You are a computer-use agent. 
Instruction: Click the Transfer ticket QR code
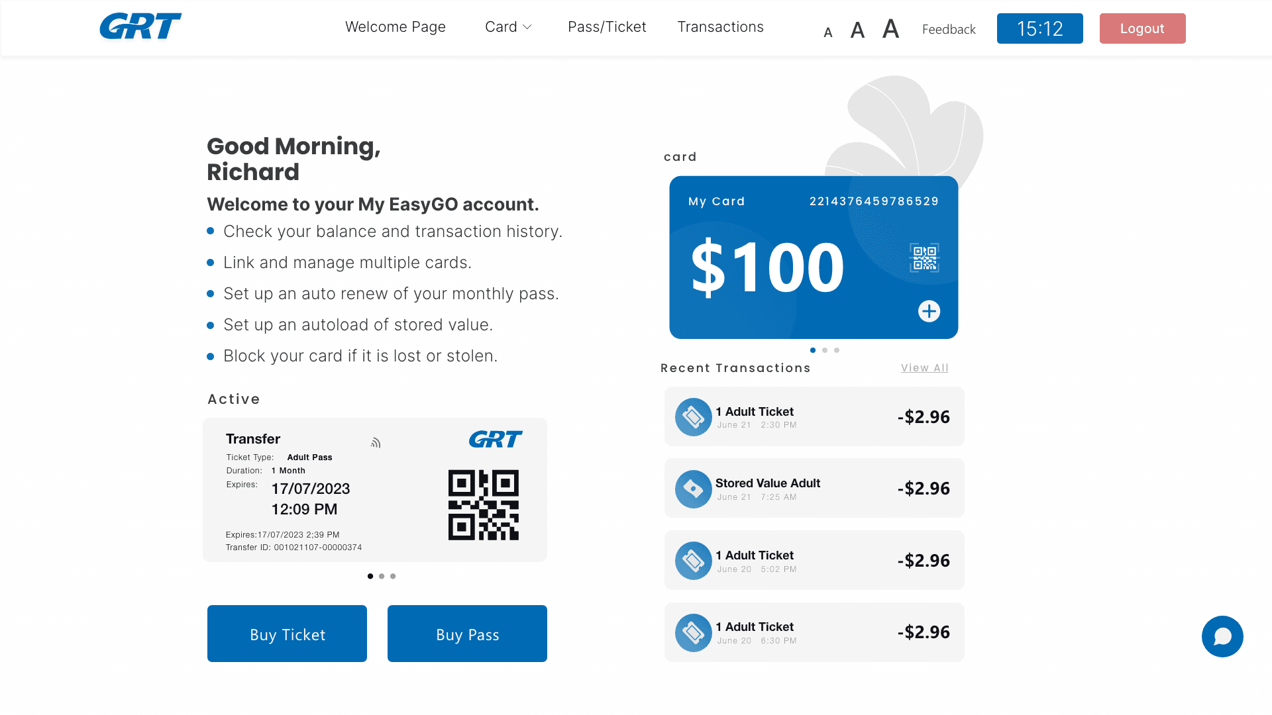pyautogui.click(x=484, y=505)
